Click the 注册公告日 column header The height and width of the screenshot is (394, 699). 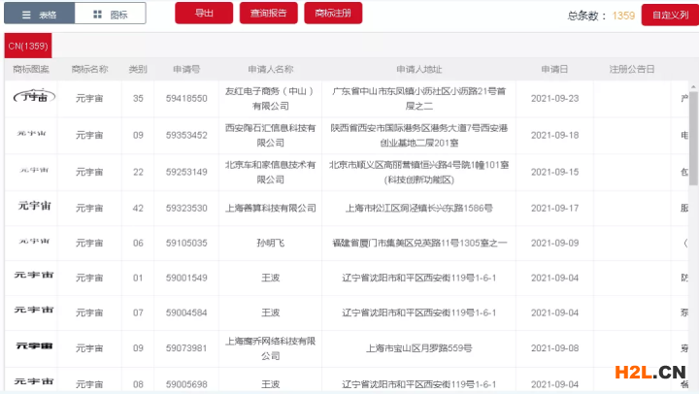[632, 70]
